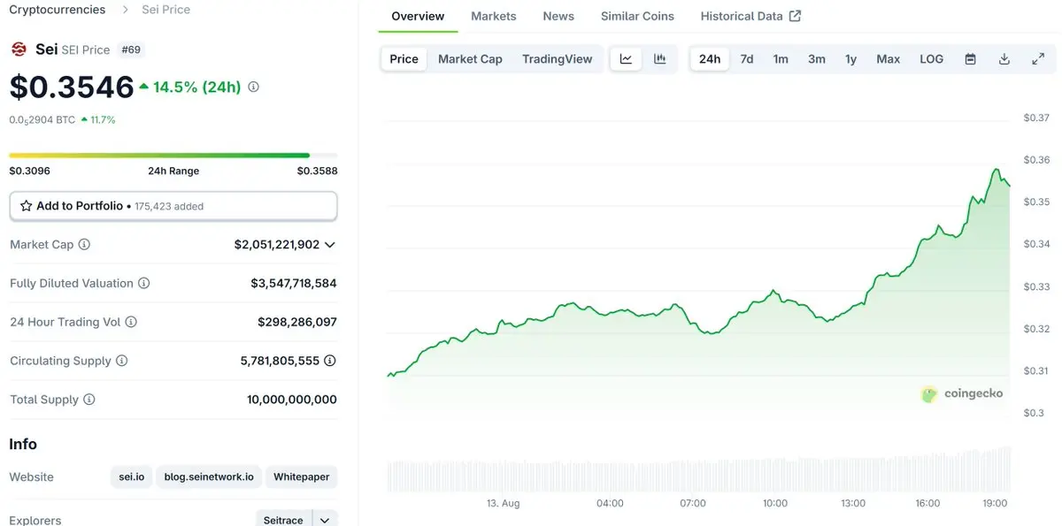This screenshot has width=1062, height=526.
Task: Open the Similar Coins tab
Action: click(x=637, y=16)
